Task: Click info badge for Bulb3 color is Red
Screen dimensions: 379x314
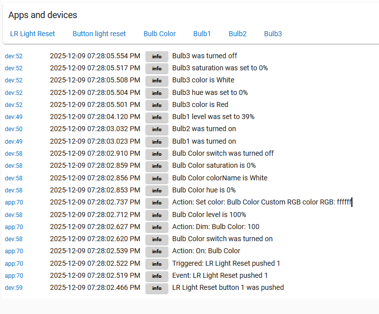Action: click(157, 105)
